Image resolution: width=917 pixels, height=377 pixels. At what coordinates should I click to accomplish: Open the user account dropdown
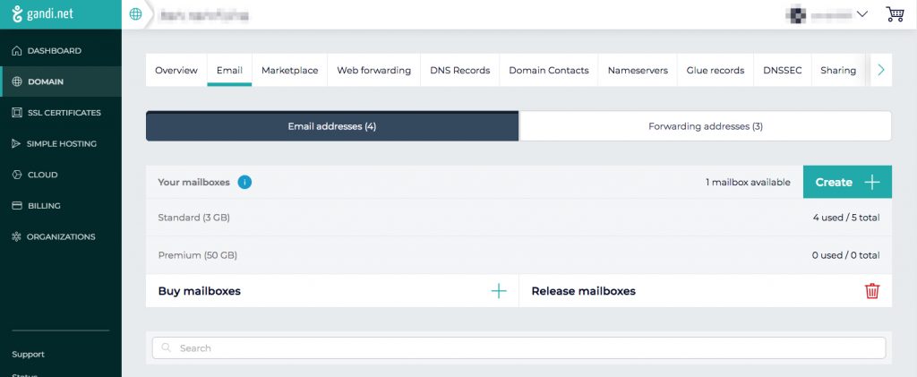(827, 14)
